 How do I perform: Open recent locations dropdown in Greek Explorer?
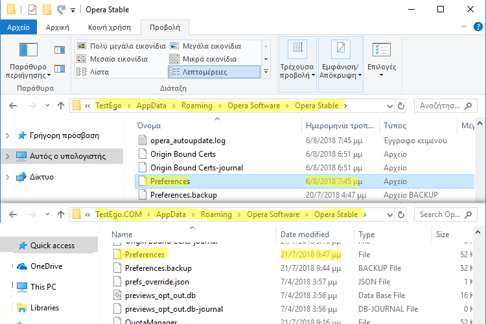click(x=47, y=106)
